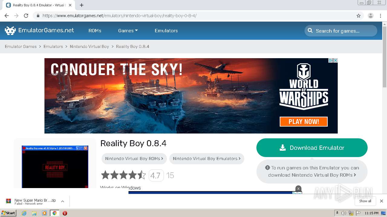Close the bottom ad overlay with X
Viewport: 387px width, 217px height.
298,189
